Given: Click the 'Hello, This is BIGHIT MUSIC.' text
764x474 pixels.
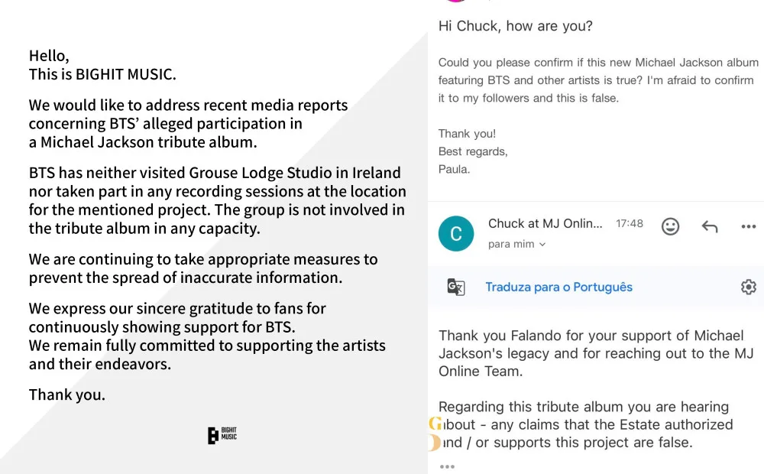Looking at the screenshot, I should pyautogui.click(x=102, y=65).
